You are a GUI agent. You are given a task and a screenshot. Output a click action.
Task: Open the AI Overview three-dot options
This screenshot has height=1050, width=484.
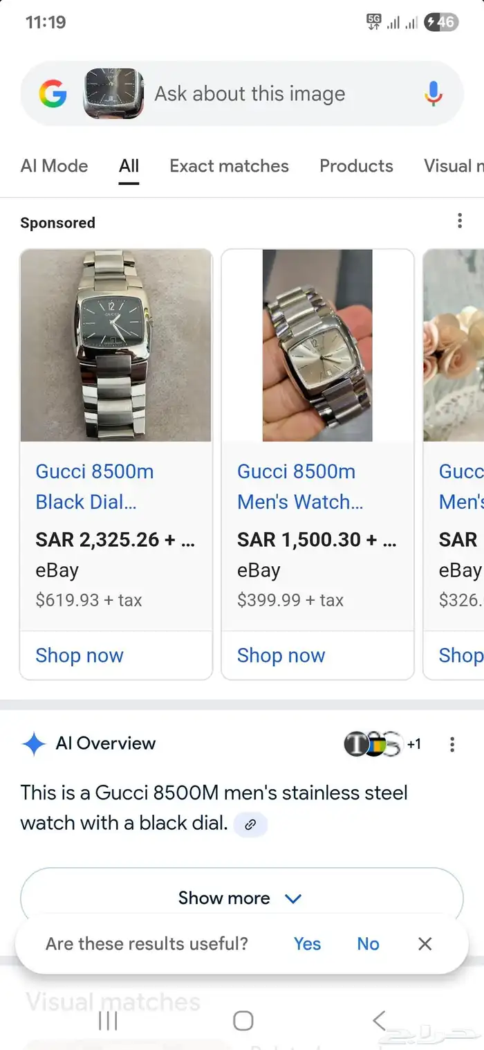click(x=452, y=744)
